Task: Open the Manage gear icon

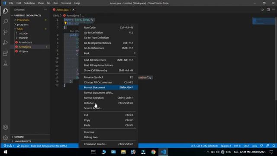Action: click(x=6, y=138)
